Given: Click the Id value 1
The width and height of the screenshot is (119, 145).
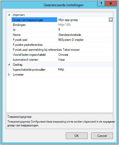Looking at the screenshot, I should tap(59, 30).
